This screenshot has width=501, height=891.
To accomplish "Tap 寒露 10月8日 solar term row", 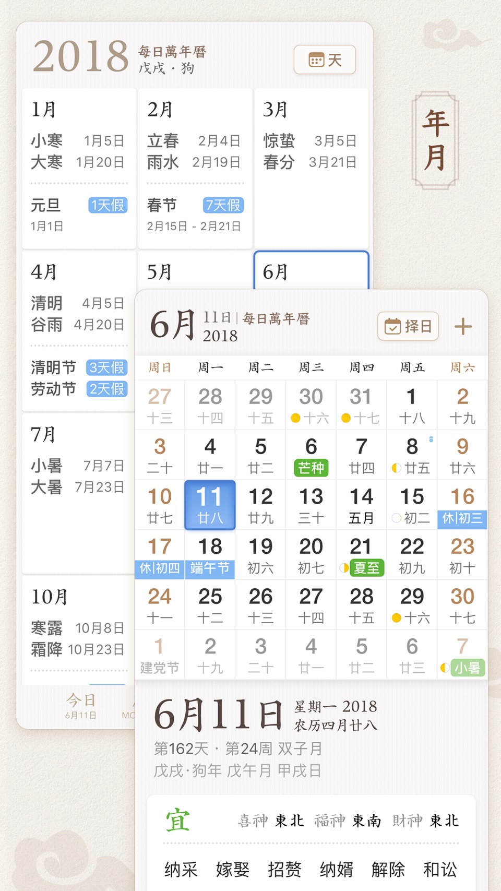I will click(x=78, y=628).
